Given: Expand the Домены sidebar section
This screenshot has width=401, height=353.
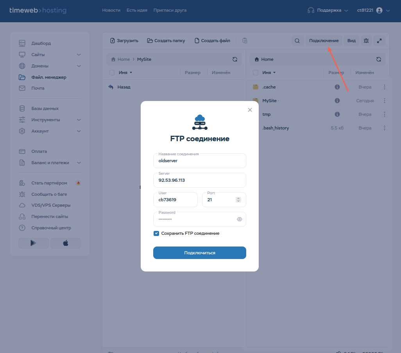Looking at the screenshot, I should click(79, 66).
